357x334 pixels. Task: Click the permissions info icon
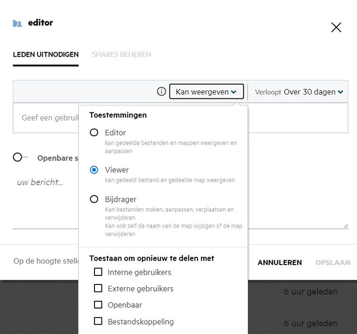pyautogui.click(x=161, y=92)
